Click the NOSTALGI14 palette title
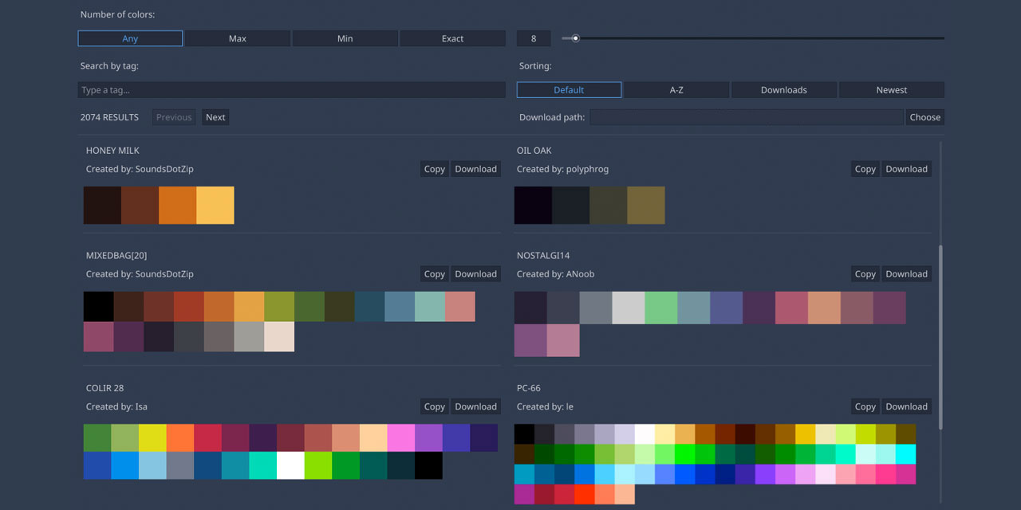The height and width of the screenshot is (510, 1021). click(543, 256)
